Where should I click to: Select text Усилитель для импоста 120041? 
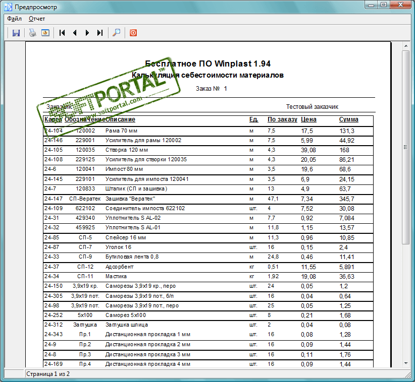tap(147, 179)
